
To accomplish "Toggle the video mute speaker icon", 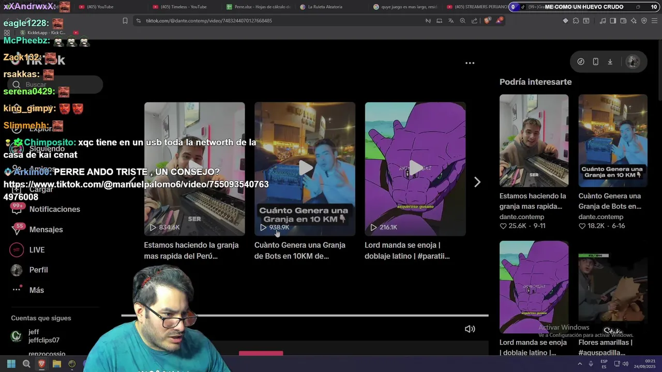I will coord(470,329).
